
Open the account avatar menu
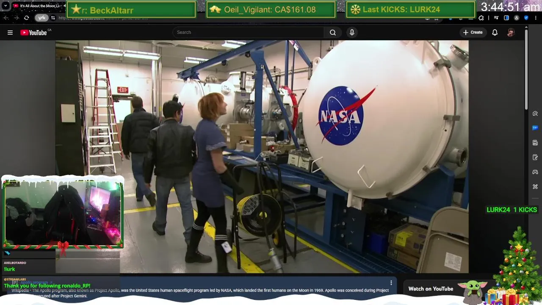[511, 32]
